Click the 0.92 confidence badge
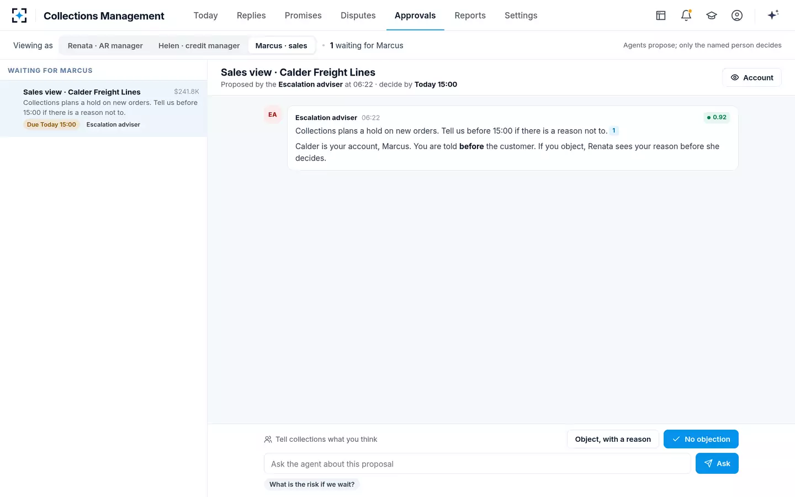The image size is (795, 497). (x=717, y=118)
